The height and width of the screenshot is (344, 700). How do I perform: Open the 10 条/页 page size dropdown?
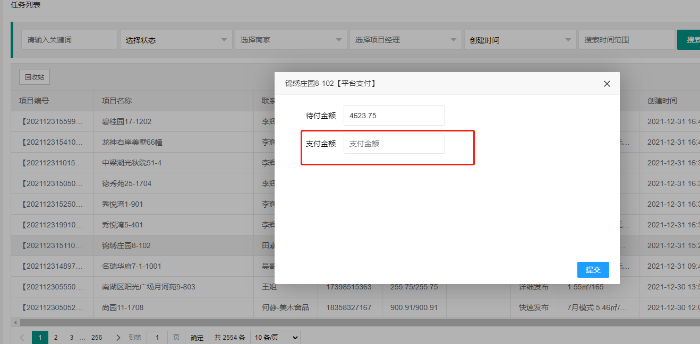275,338
